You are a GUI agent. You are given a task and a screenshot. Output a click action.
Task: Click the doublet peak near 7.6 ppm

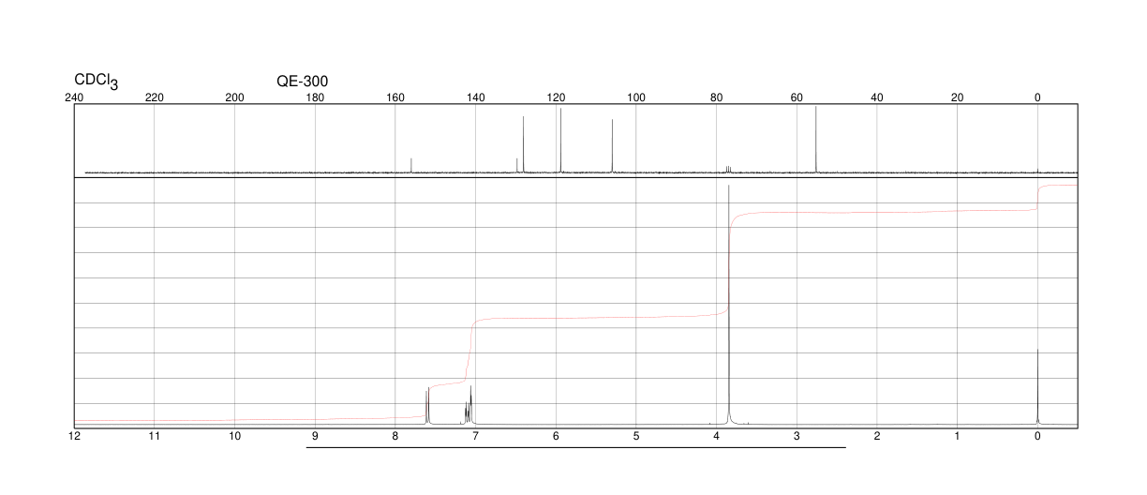click(x=427, y=405)
